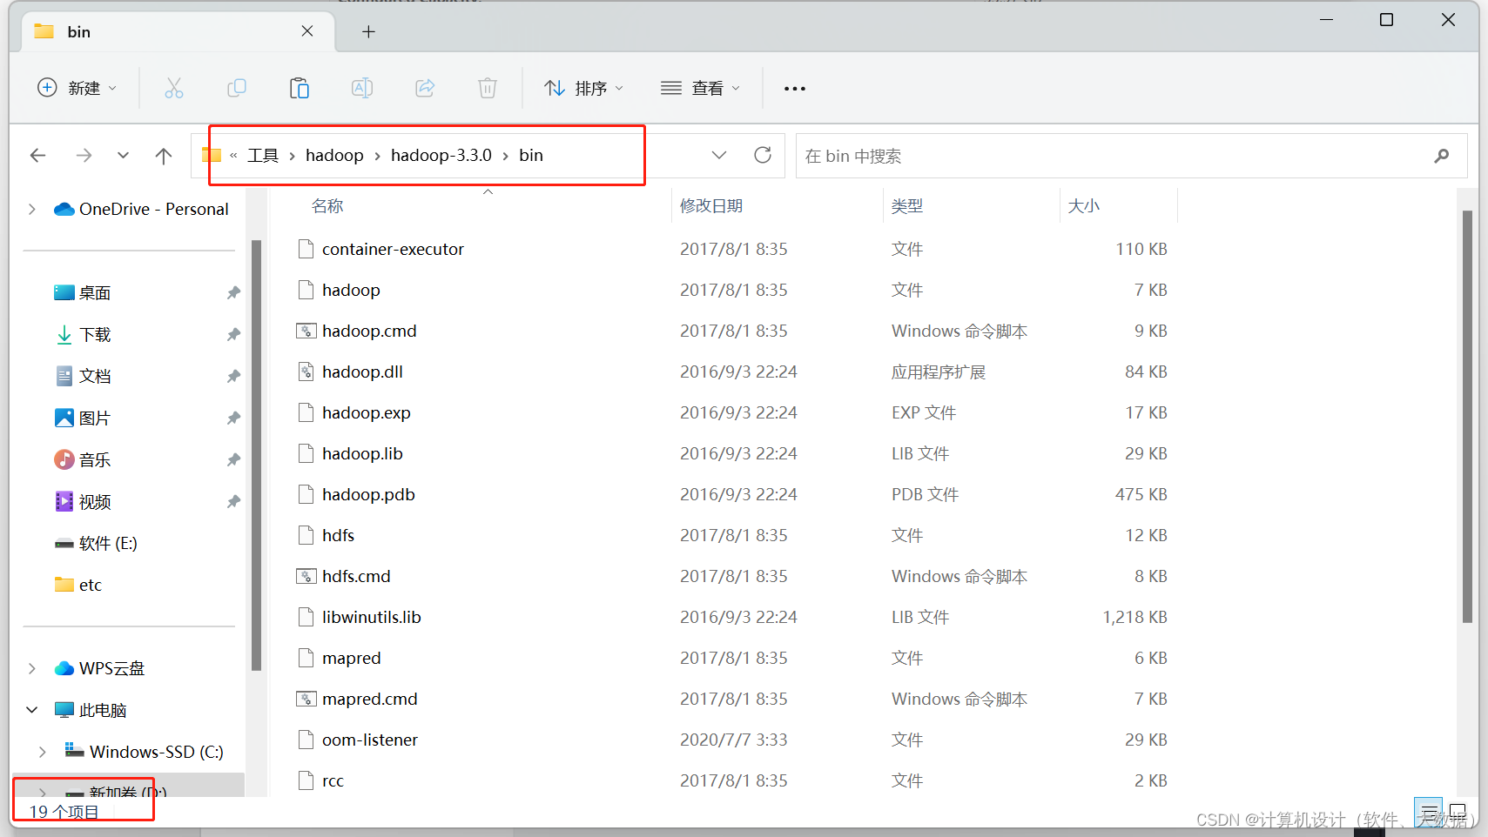Click pin icon beside 音乐
The height and width of the screenshot is (837, 1488).
click(x=233, y=460)
